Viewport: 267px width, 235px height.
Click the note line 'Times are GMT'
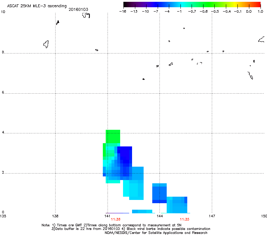tap(70, 225)
